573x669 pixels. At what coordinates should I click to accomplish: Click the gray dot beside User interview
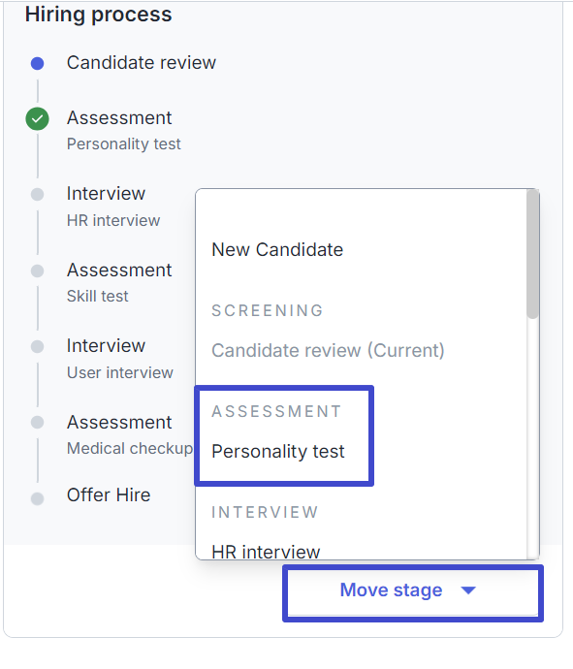(38, 346)
